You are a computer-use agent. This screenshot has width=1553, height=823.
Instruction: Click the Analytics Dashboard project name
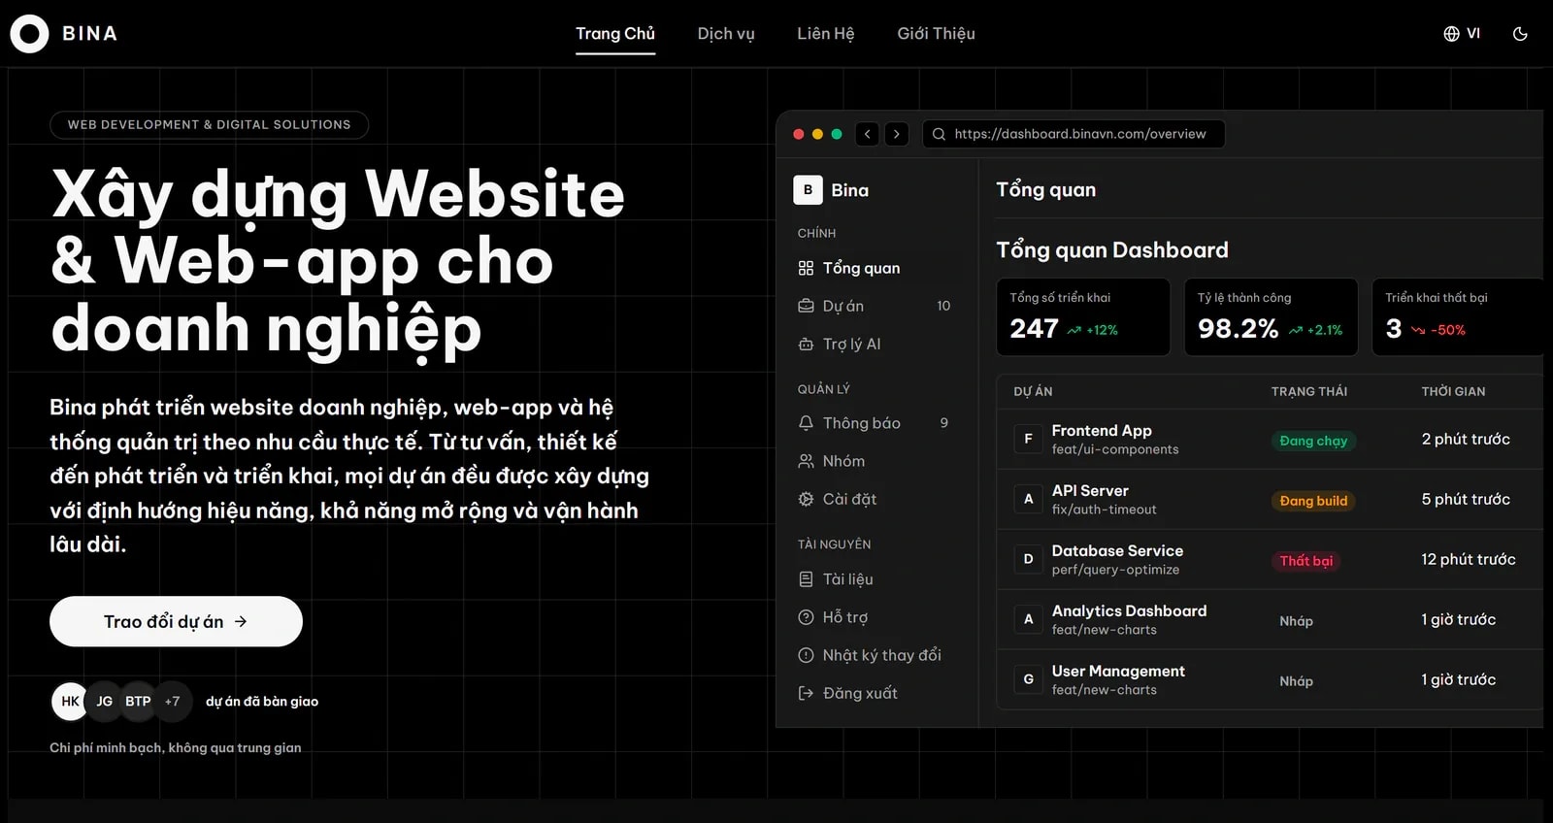point(1129,610)
